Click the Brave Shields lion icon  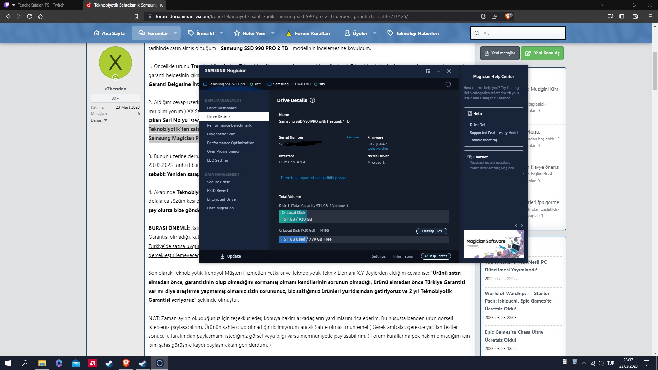[508, 16]
